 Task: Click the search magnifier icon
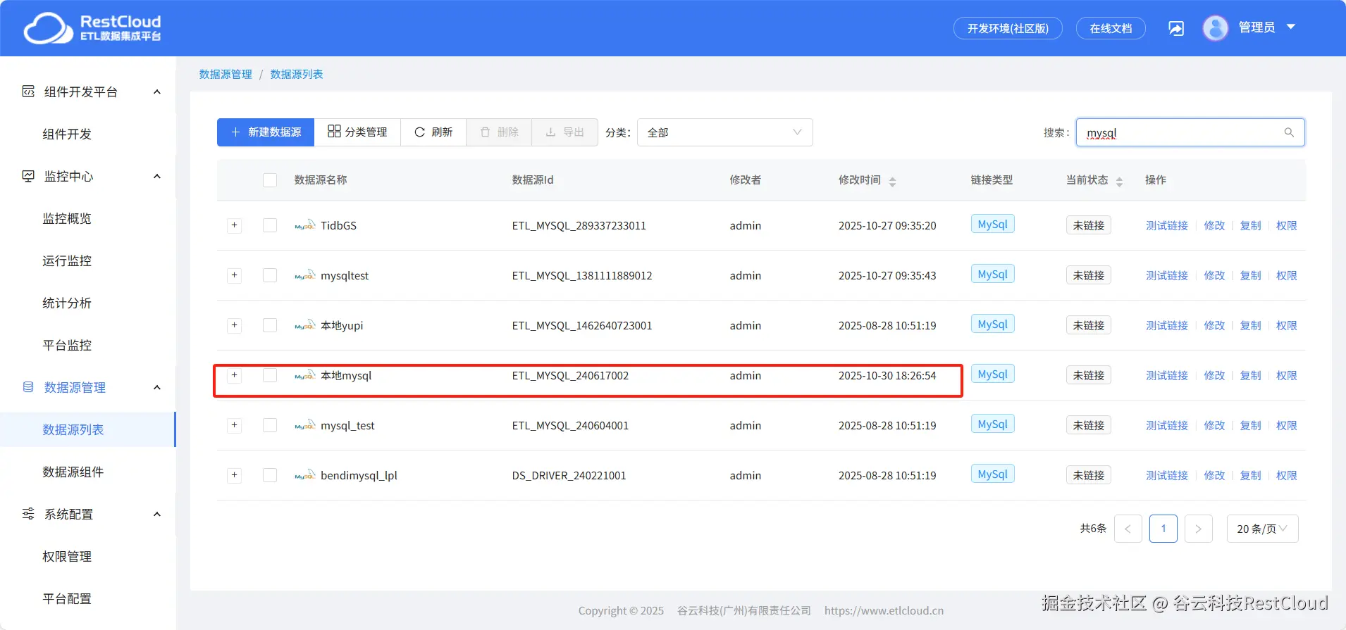click(1289, 132)
